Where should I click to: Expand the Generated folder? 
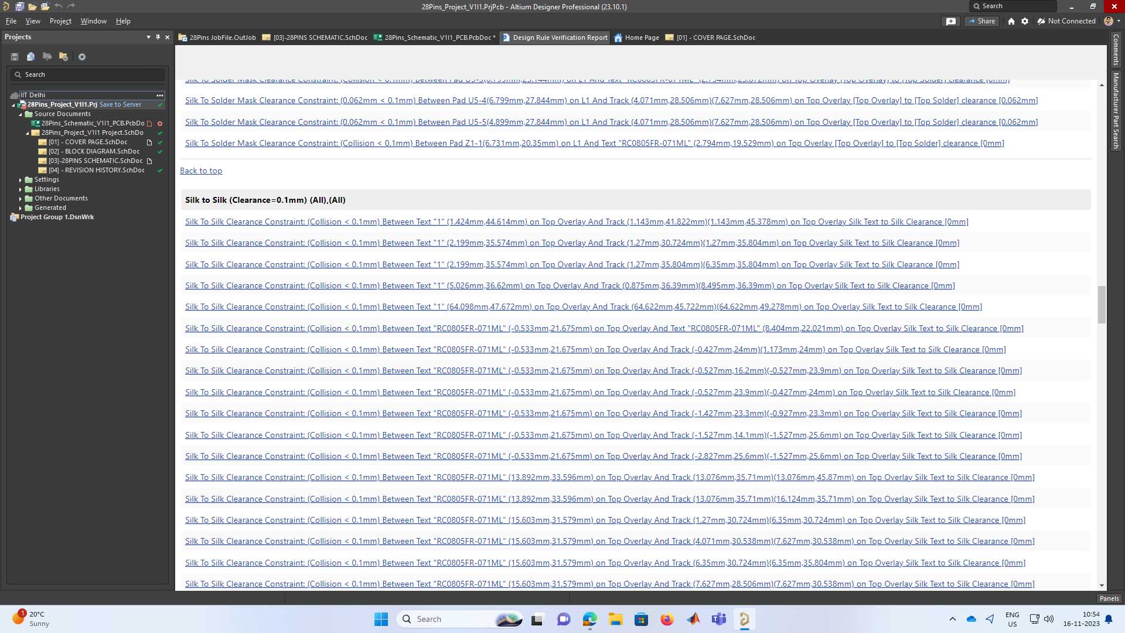(21, 208)
